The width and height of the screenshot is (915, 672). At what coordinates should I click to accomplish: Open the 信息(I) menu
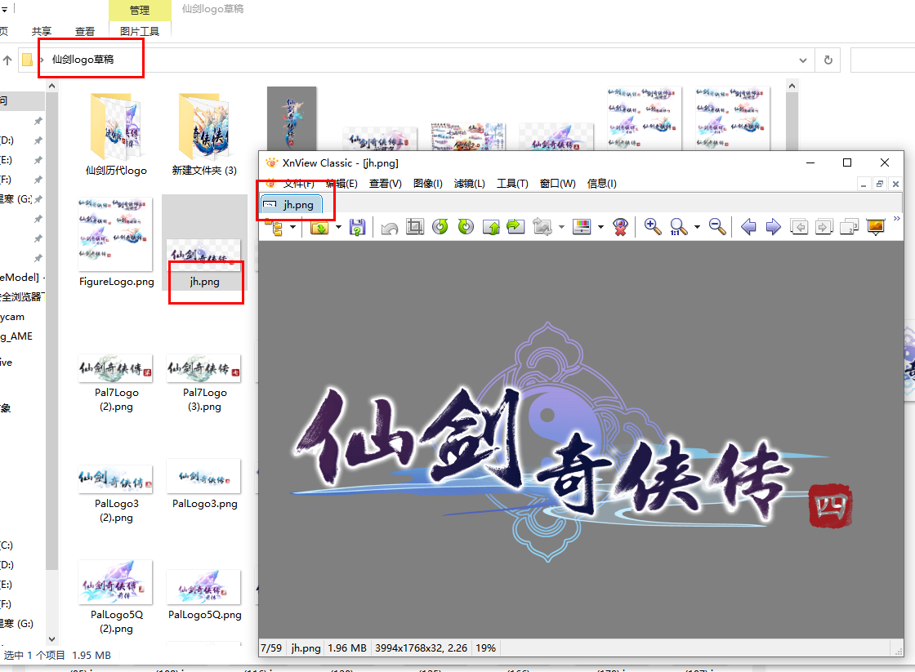[x=601, y=184]
